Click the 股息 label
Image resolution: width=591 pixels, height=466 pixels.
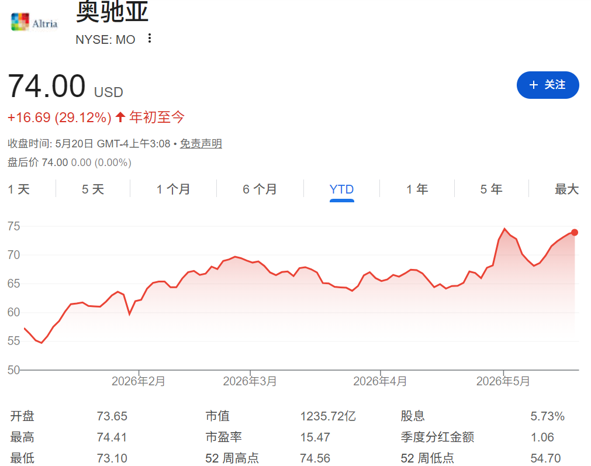coord(413,416)
